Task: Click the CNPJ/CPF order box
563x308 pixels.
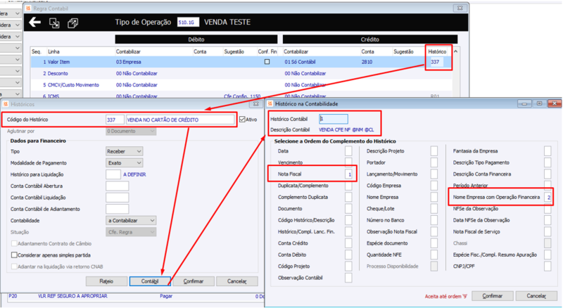Action: [548, 267]
